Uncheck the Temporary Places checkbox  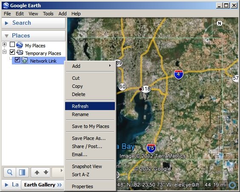pyautogui.click(x=12, y=52)
